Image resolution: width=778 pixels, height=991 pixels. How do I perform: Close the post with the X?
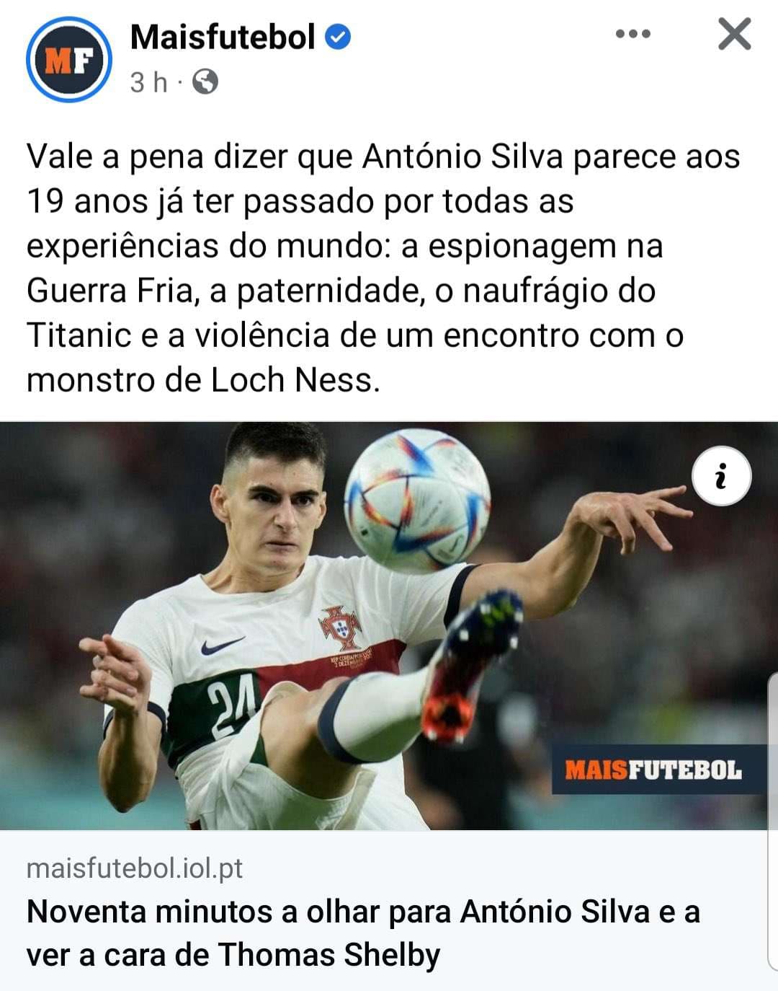[x=734, y=34]
